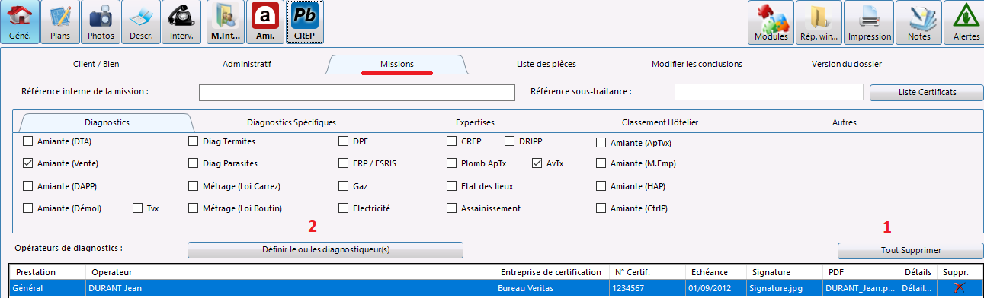Viewport: 984px width, 298px height.
Task: Open the Plans toolbar icon
Action: click(60, 22)
